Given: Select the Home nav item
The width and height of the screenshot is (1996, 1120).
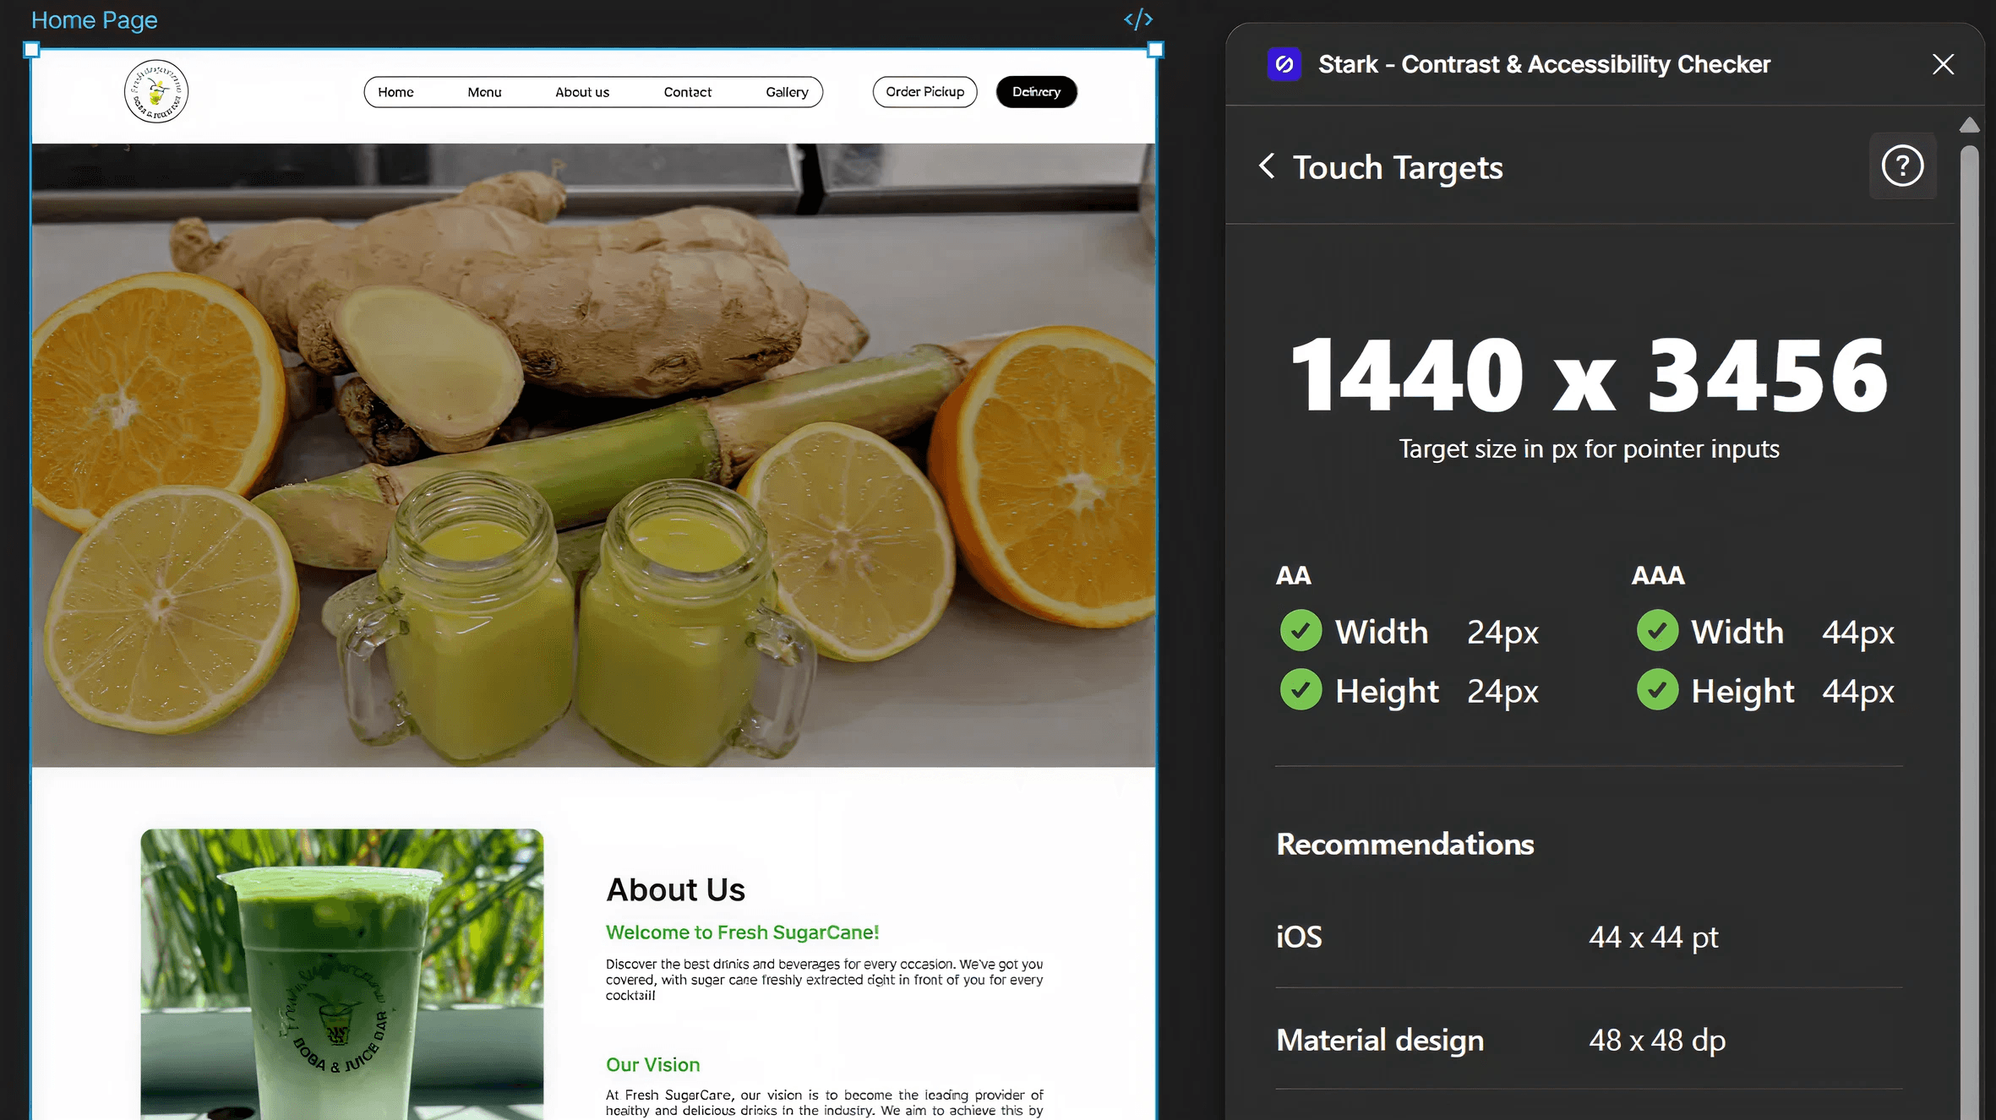Looking at the screenshot, I should coord(395,92).
